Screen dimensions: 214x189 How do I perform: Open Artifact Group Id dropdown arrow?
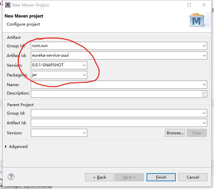204,46
